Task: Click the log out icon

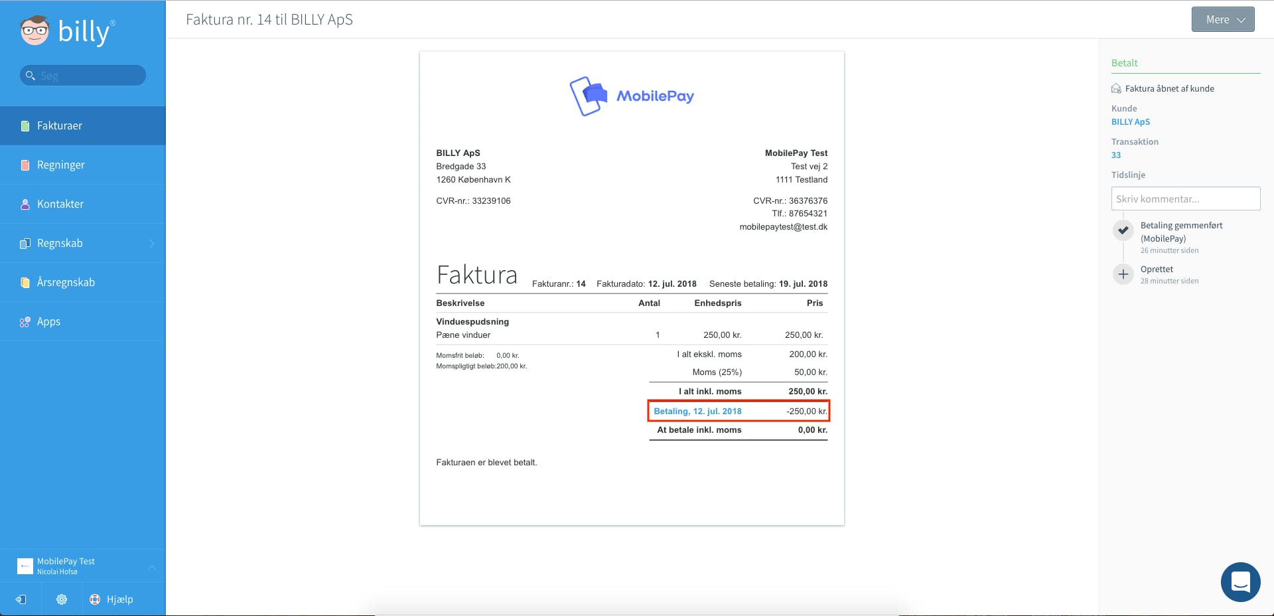Action: (21, 599)
